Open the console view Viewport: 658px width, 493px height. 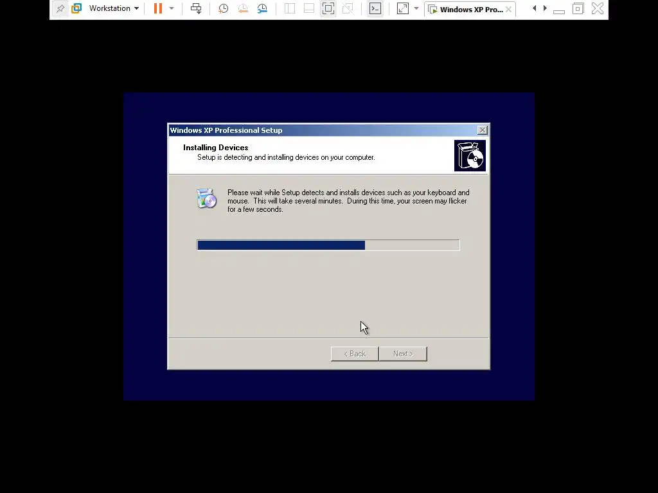pos(375,8)
